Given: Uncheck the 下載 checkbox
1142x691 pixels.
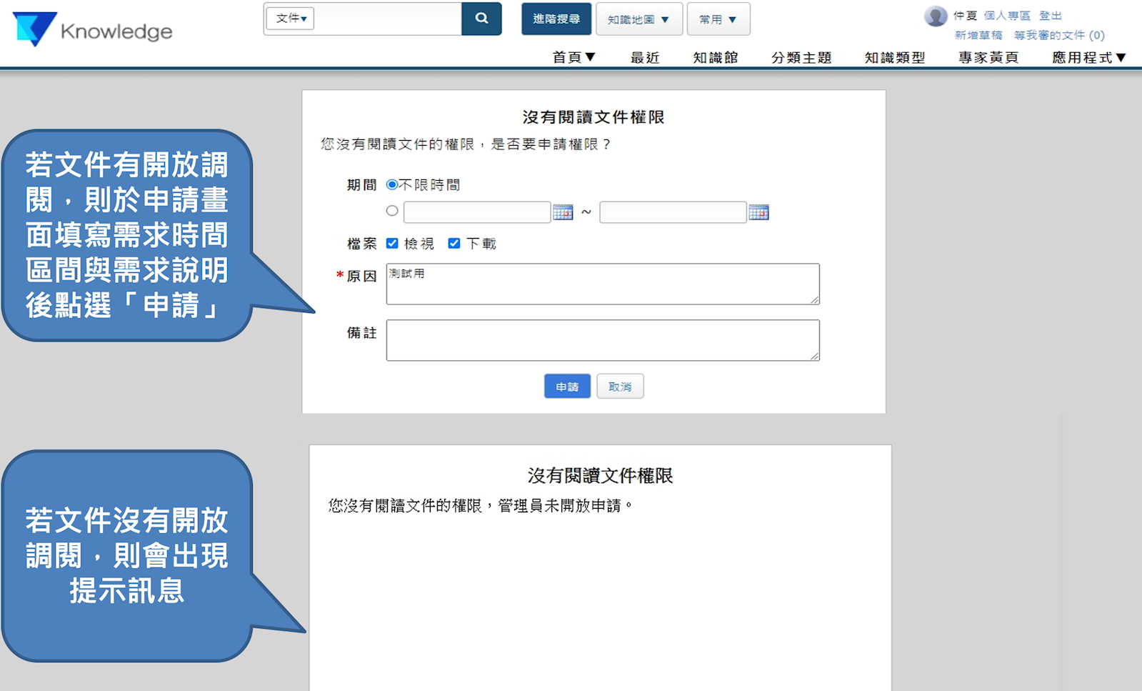Looking at the screenshot, I should coord(454,244).
